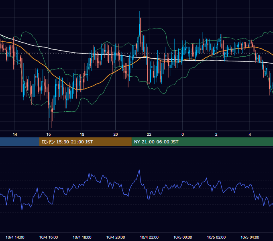Click the NY 21:00-06:00 JST session bar
The height and width of the screenshot is (241, 273).
[202, 142]
